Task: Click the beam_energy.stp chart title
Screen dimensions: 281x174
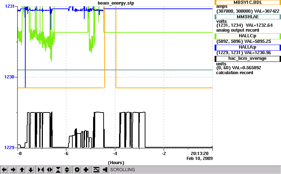Action: [116, 3]
